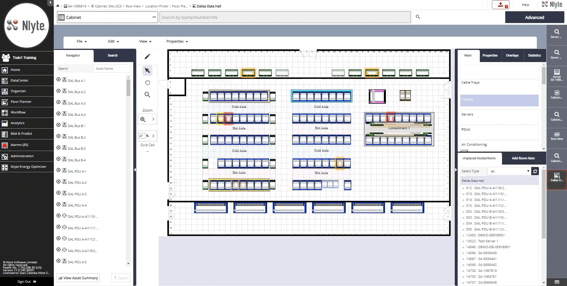
Task: Click the Asset Name filter field
Action: (x=112, y=69)
